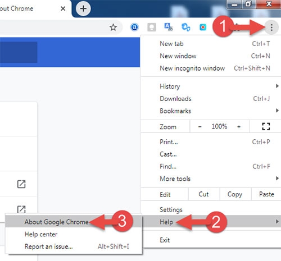Open New incognito window

coord(211,68)
